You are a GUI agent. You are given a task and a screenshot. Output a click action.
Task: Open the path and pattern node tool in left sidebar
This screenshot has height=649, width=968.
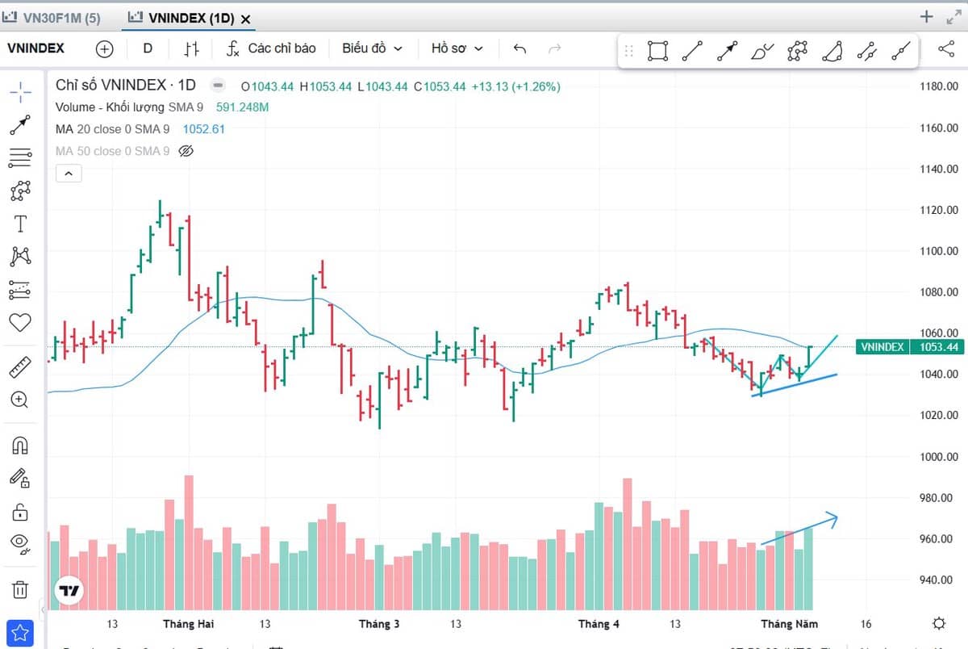tap(20, 191)
